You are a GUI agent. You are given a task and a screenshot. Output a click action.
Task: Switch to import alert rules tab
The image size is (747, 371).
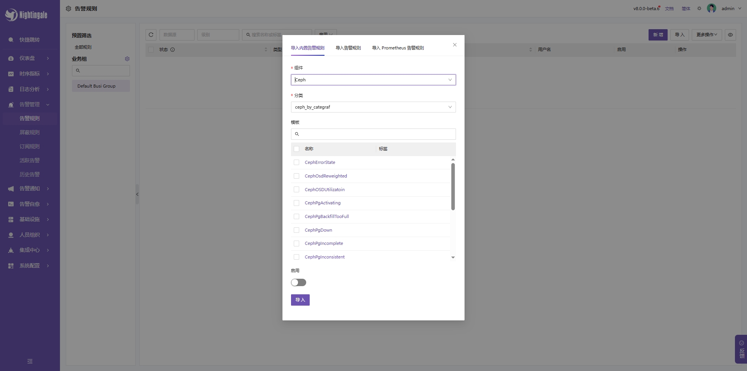[x=348, y=48]
